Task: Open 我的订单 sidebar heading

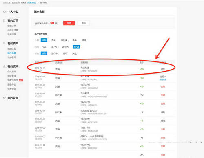Action: [13, 20]
